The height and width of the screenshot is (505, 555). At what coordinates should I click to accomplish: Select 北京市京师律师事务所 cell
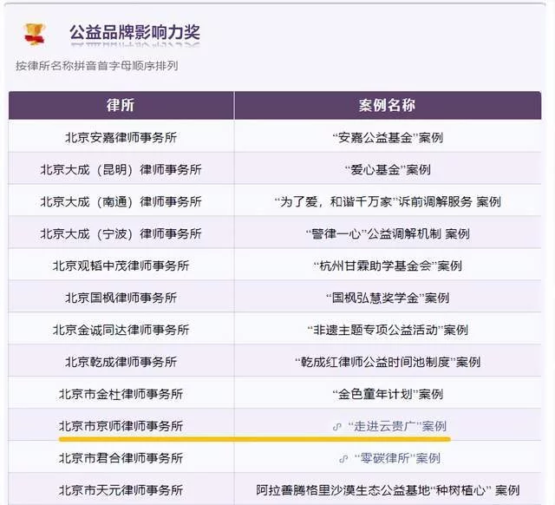[x=121, y=426]
